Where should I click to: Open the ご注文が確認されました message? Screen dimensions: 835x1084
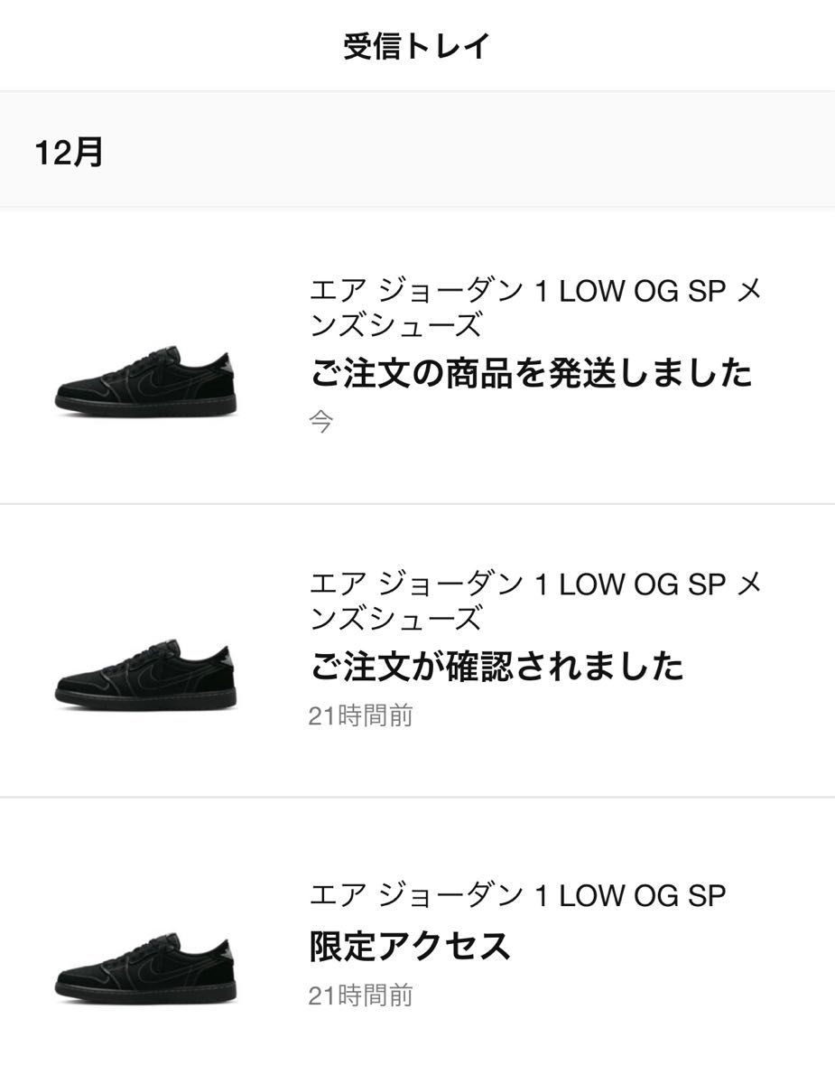(x=497, y=667)
